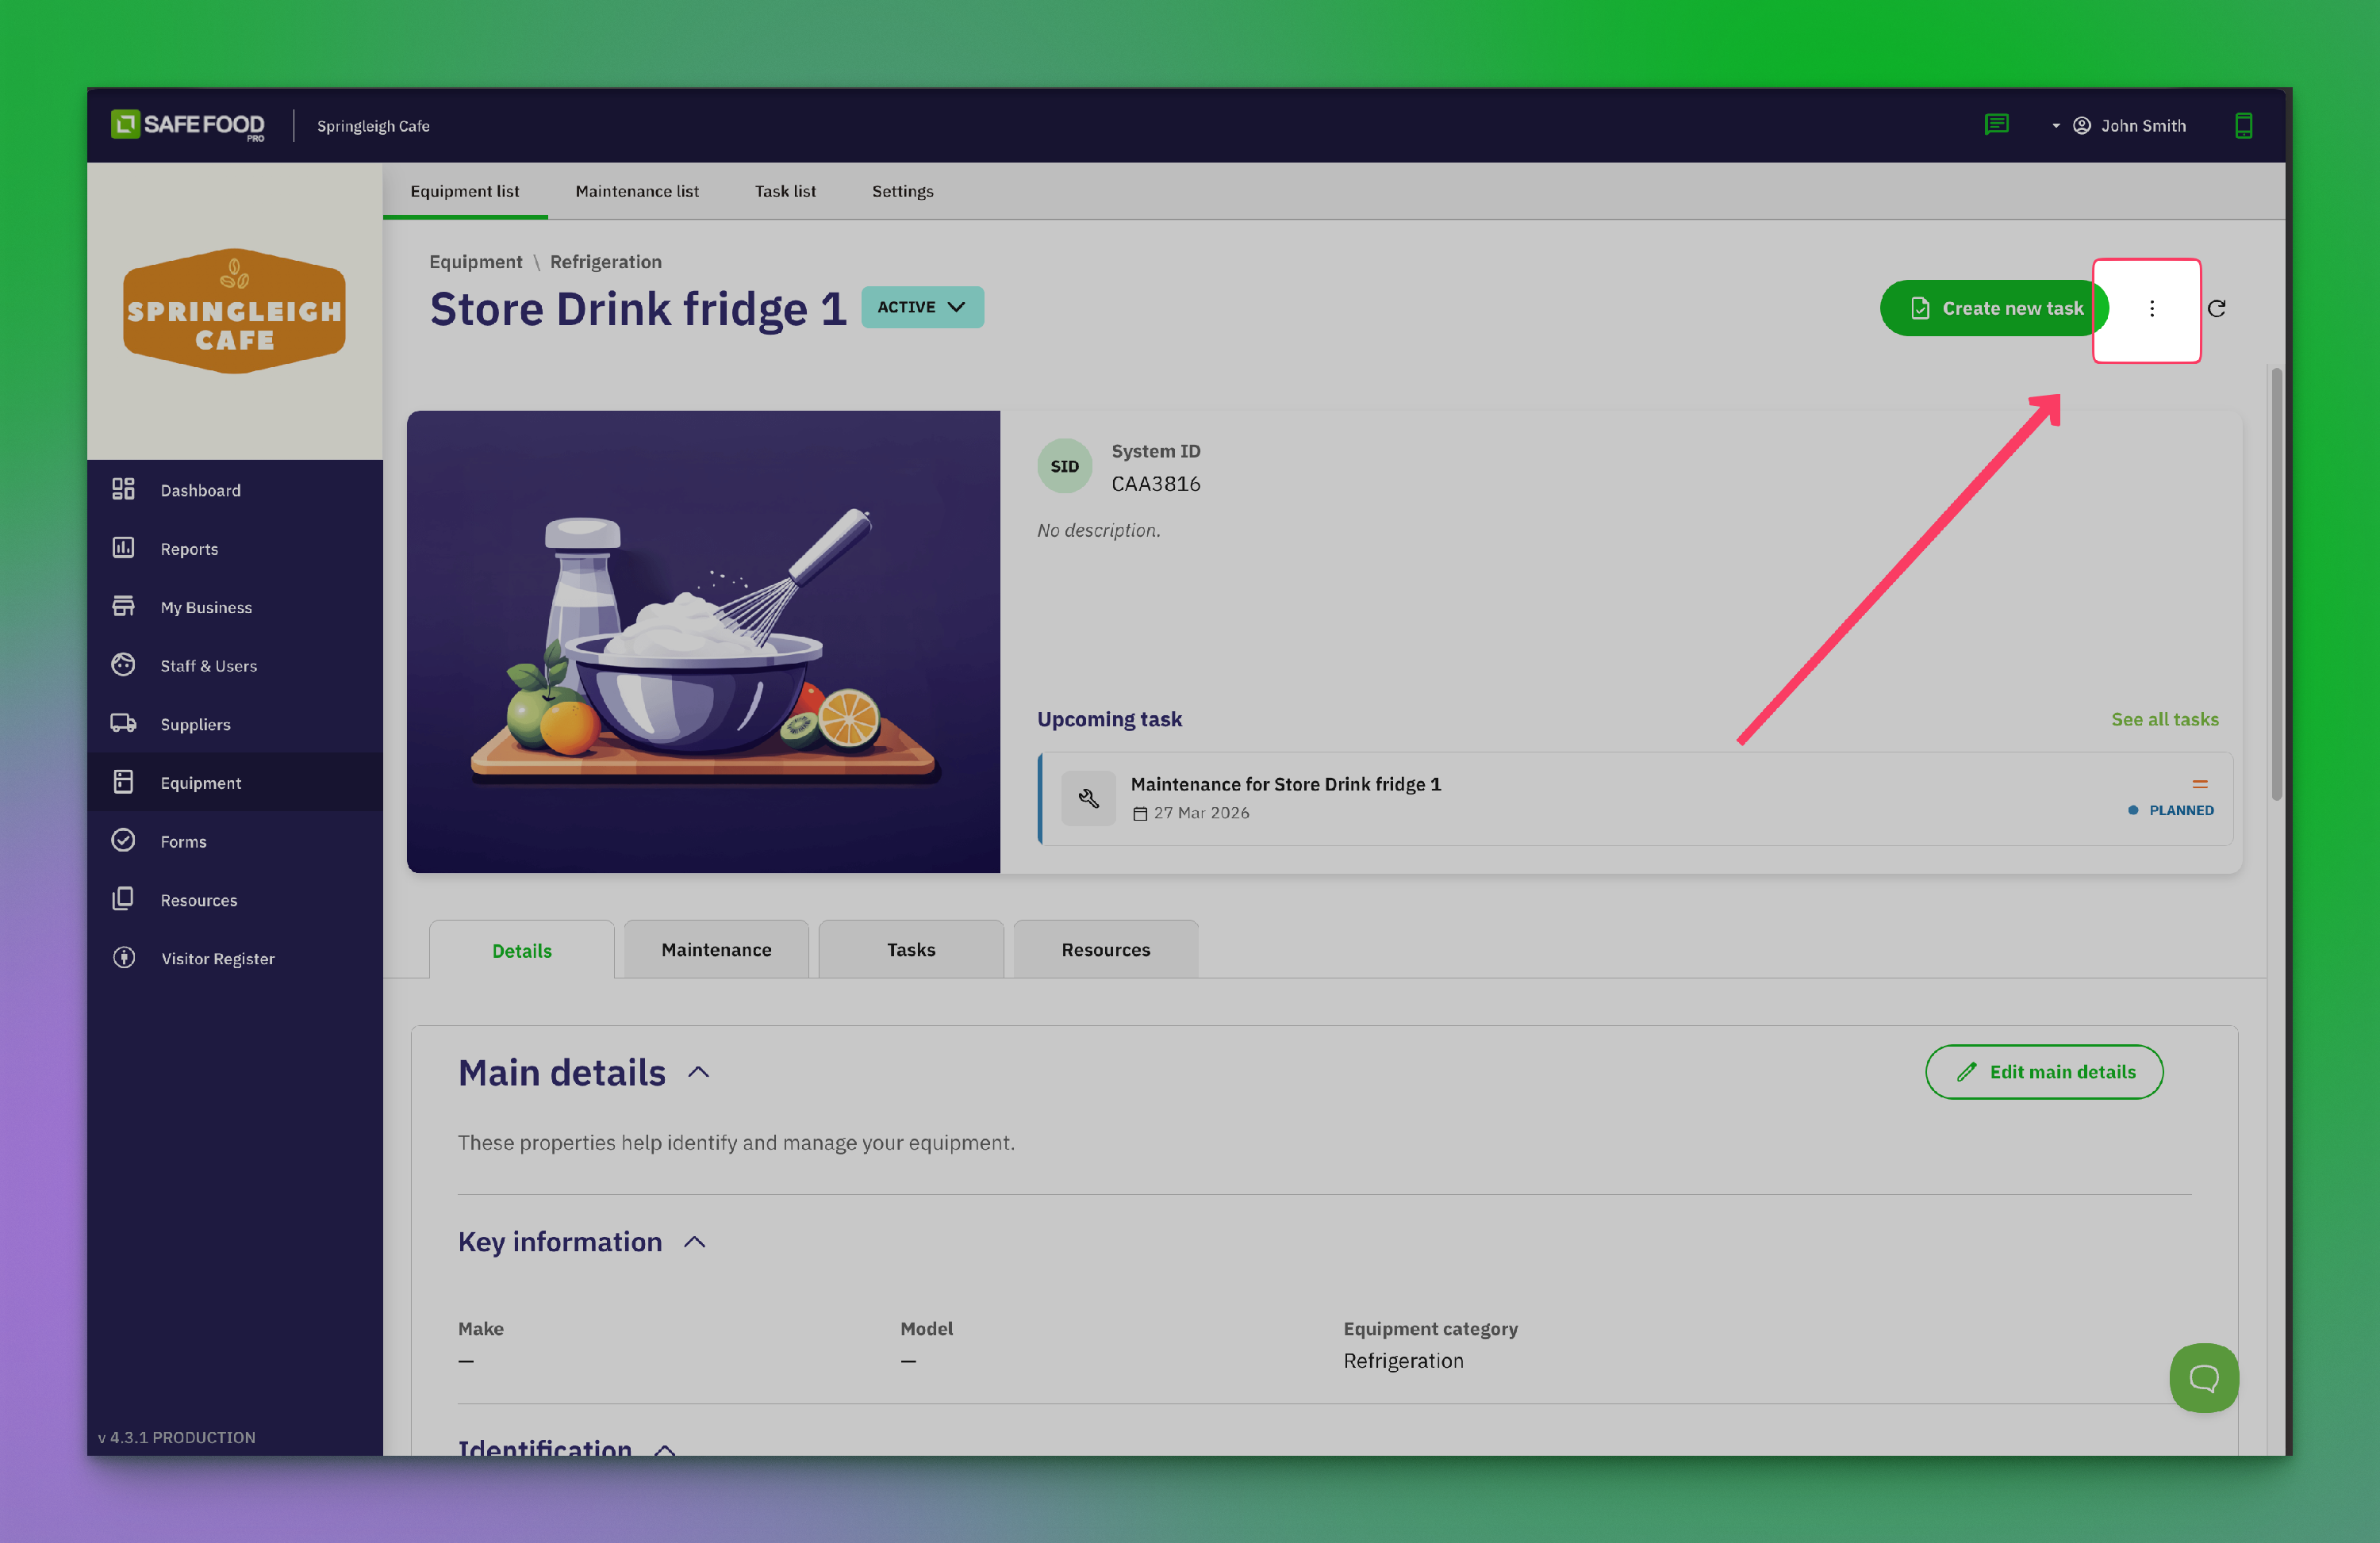
Task: Open the support chat bubble widget
Action: (2203, 1378)
